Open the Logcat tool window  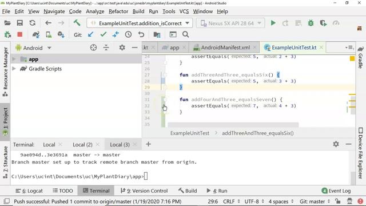click(x=29, y=191)
